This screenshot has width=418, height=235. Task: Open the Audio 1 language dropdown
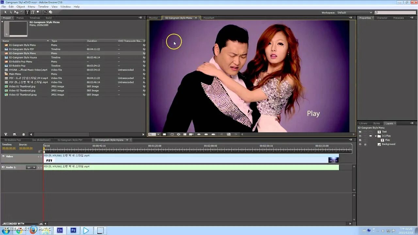tap(34, 167)
